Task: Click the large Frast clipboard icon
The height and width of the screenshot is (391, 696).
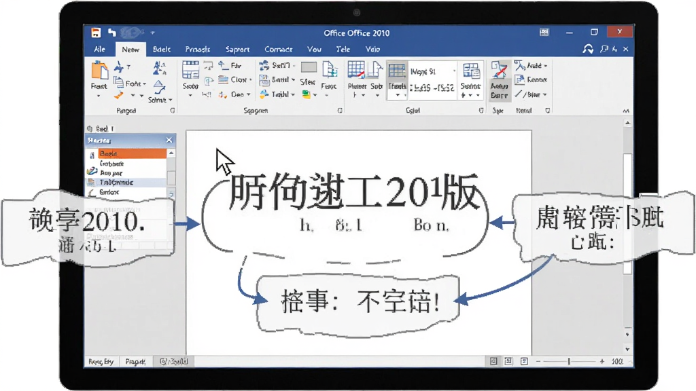Action: tap(99, 71)
